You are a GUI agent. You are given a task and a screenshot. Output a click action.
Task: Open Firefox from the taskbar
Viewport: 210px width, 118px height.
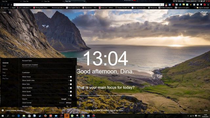tap(45, 116)
